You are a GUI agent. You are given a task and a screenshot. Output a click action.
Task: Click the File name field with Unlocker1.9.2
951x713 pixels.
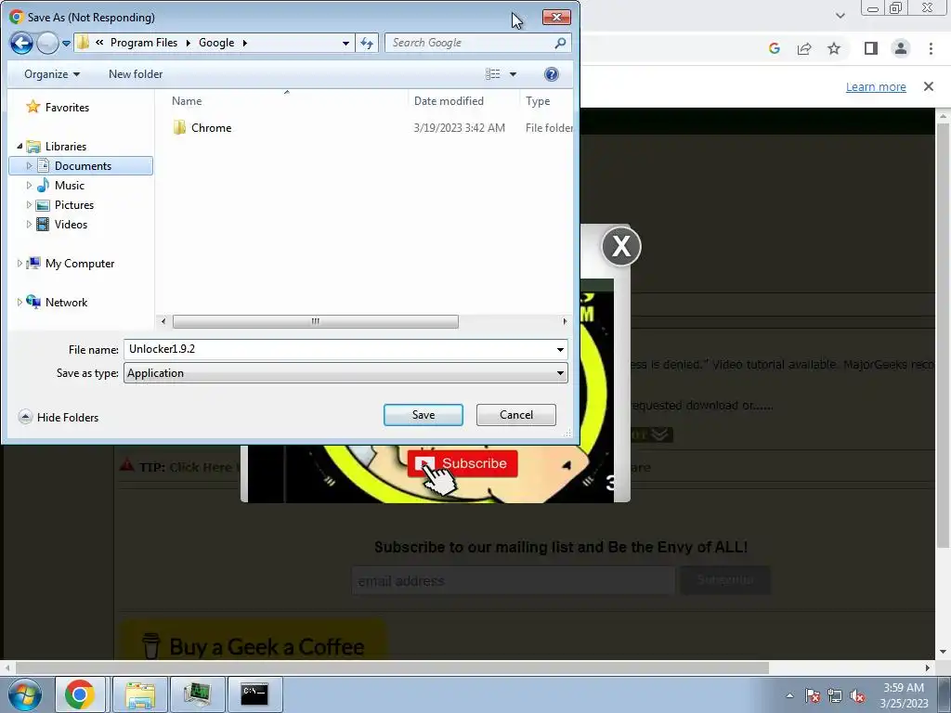pyautogui.click(x=339, y=349)
